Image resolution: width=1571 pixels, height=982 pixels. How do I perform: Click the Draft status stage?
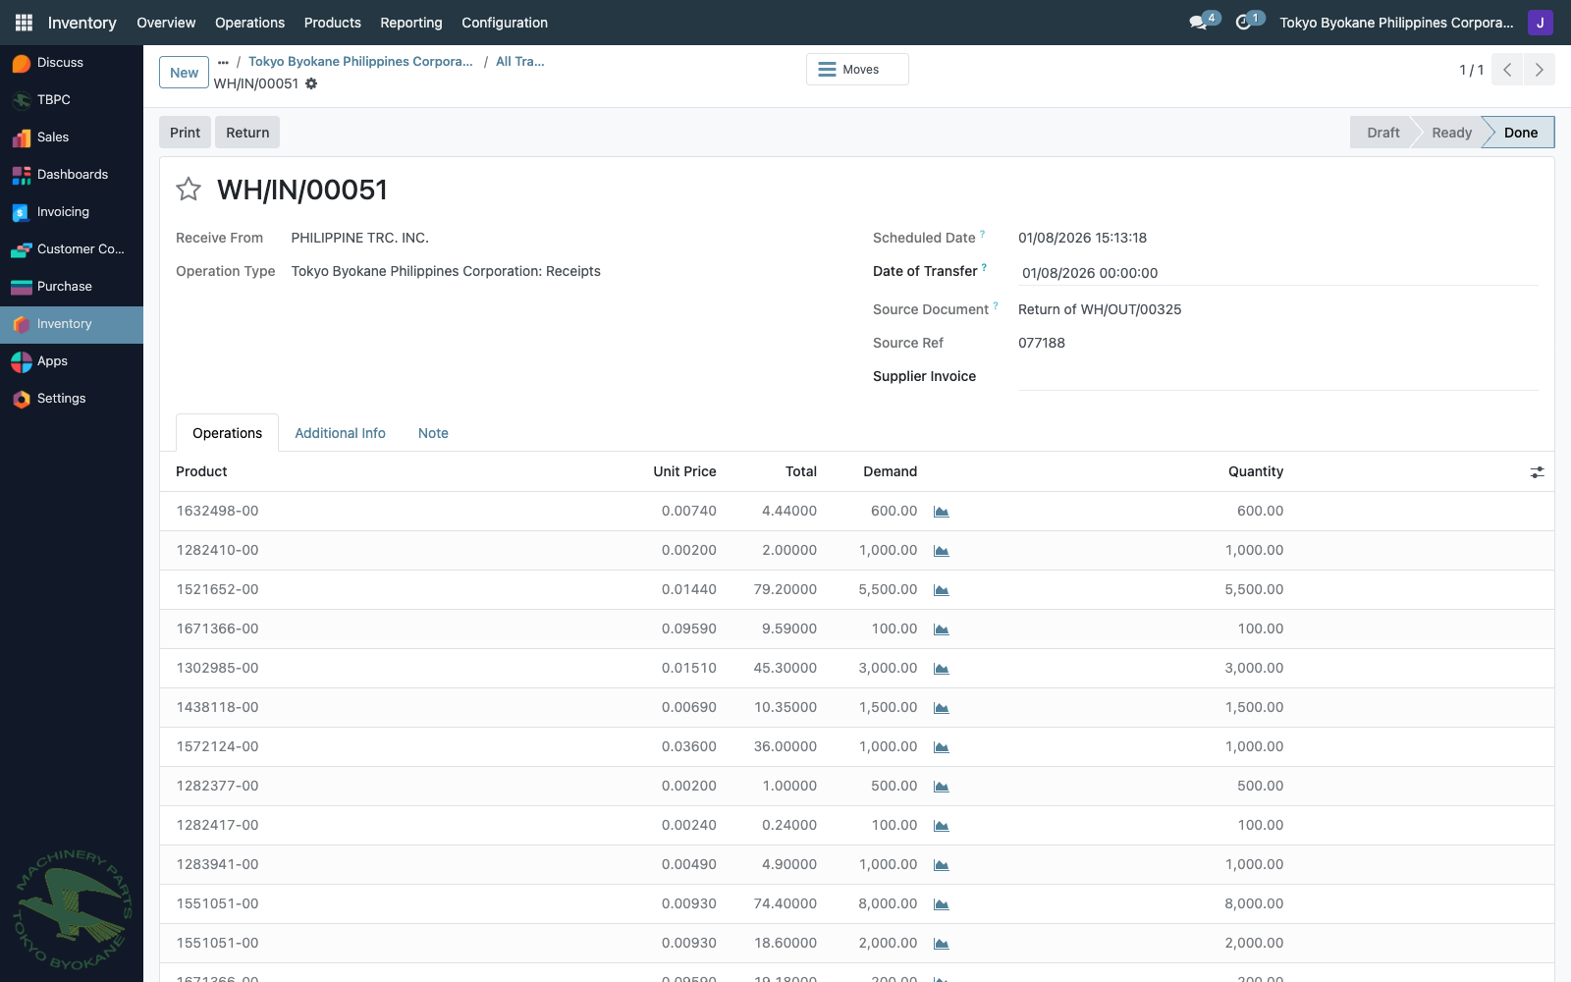(1382, 133)
